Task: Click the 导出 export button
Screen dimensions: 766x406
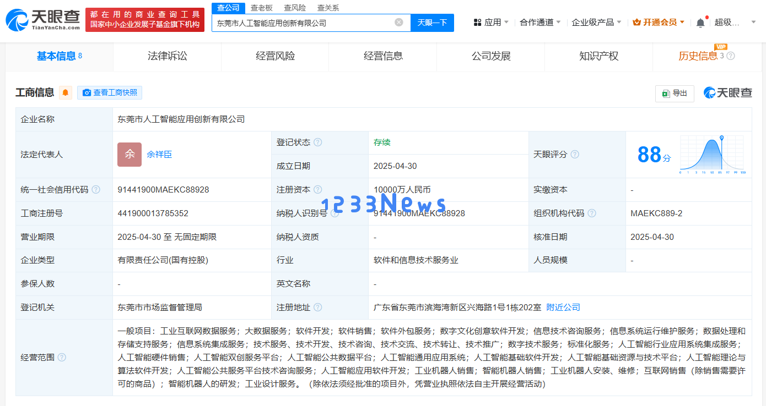Action: click(x=675, y=94)
